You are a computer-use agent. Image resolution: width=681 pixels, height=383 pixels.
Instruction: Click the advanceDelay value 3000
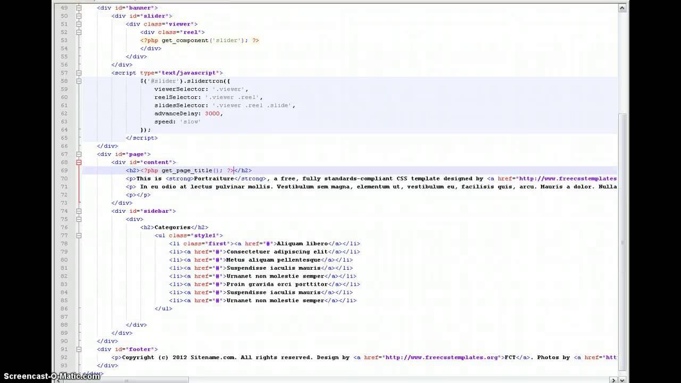[x=212, y=114]
